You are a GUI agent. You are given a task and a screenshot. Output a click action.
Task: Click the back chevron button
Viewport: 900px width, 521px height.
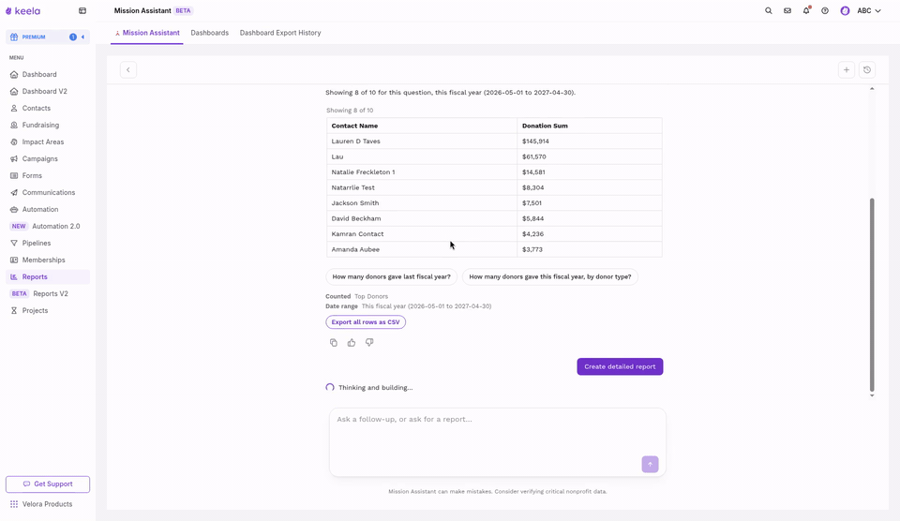128,70
